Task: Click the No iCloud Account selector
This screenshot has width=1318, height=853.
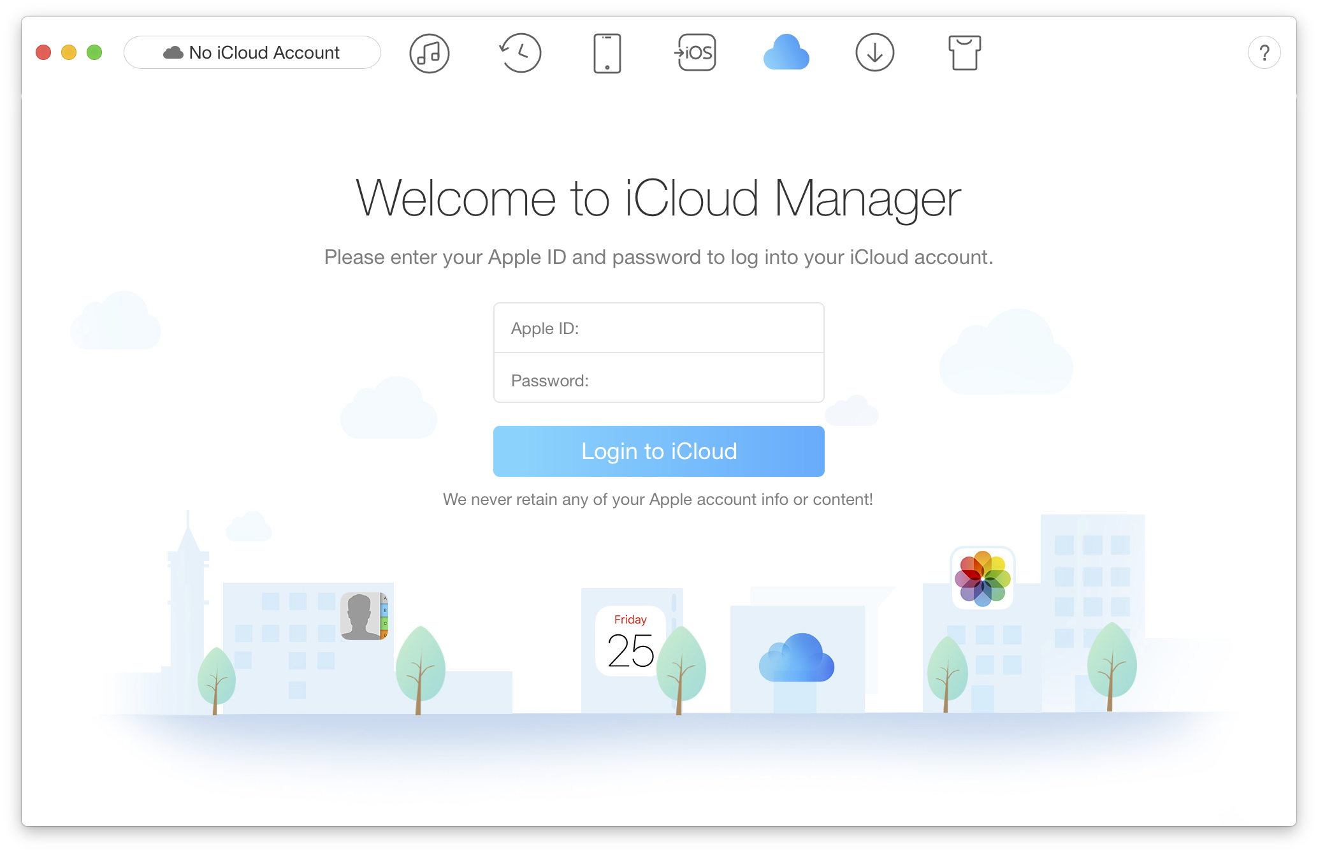Action: tap(252, 52)
